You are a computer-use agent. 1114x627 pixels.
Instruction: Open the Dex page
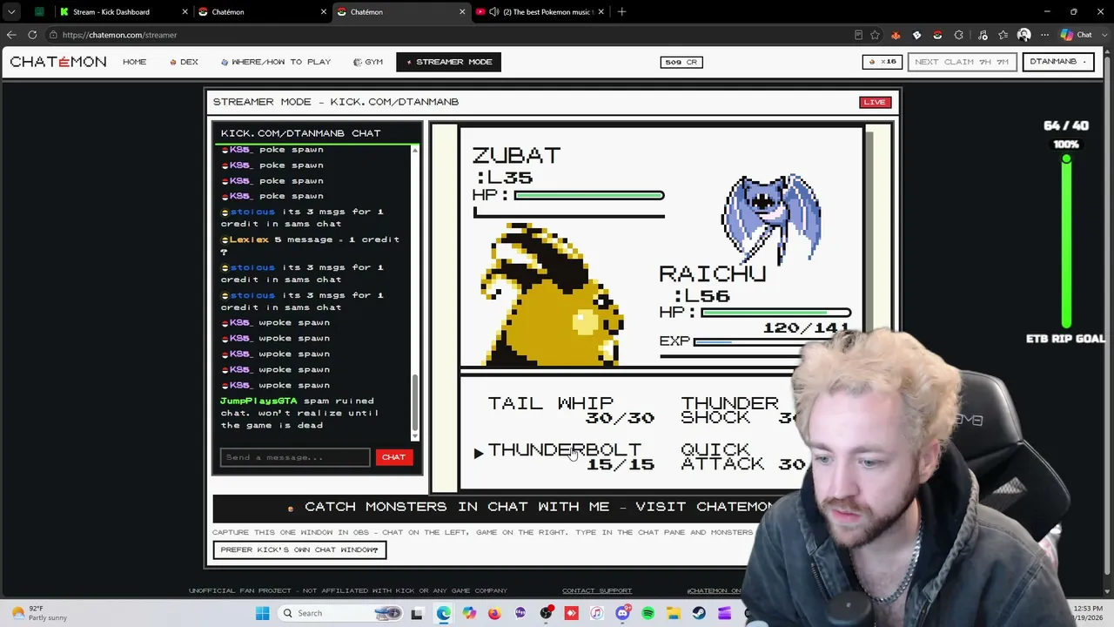tap(185, 62)
